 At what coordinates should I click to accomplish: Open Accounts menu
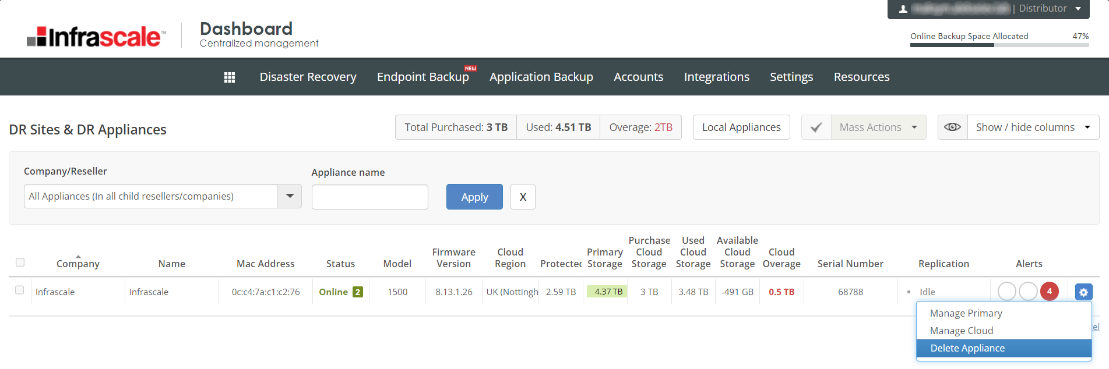click(638, 77)
